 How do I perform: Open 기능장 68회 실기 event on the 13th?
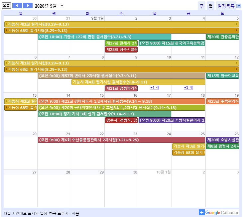(21, 108)
